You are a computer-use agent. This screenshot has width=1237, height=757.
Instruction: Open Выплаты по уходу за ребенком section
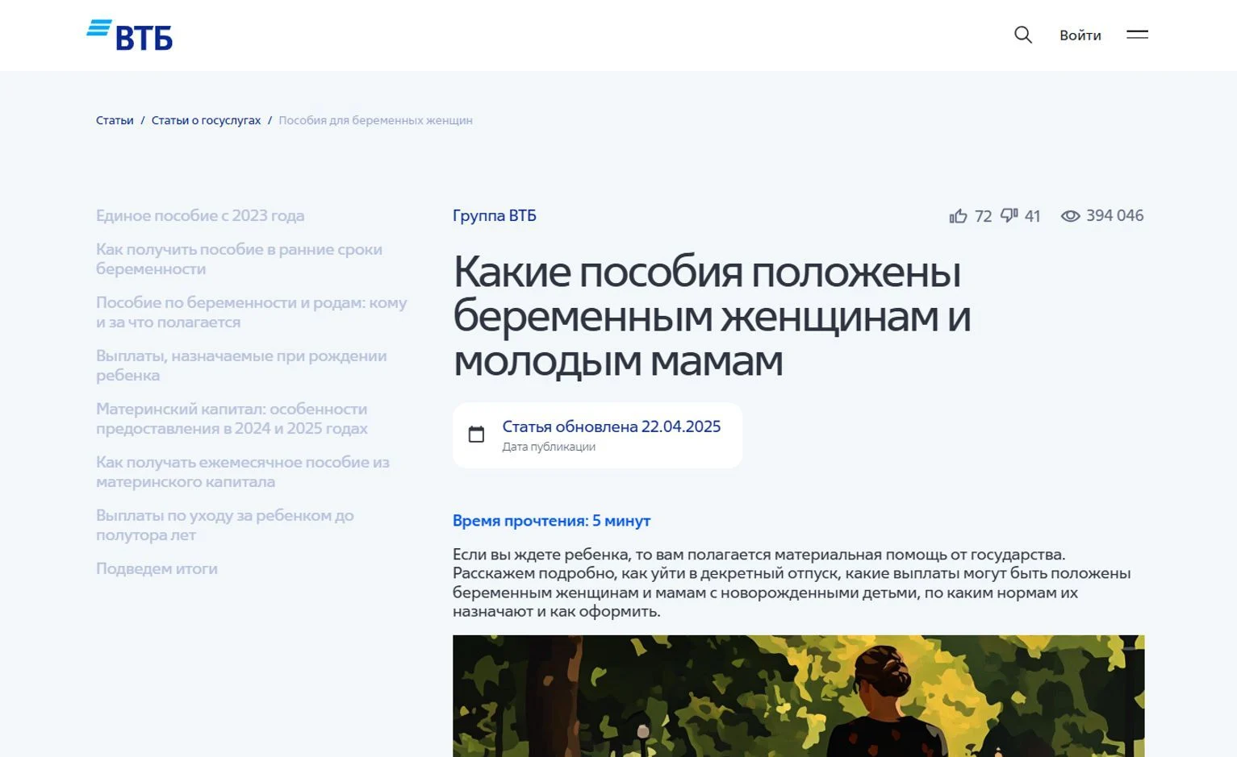(x=225, y=525)
